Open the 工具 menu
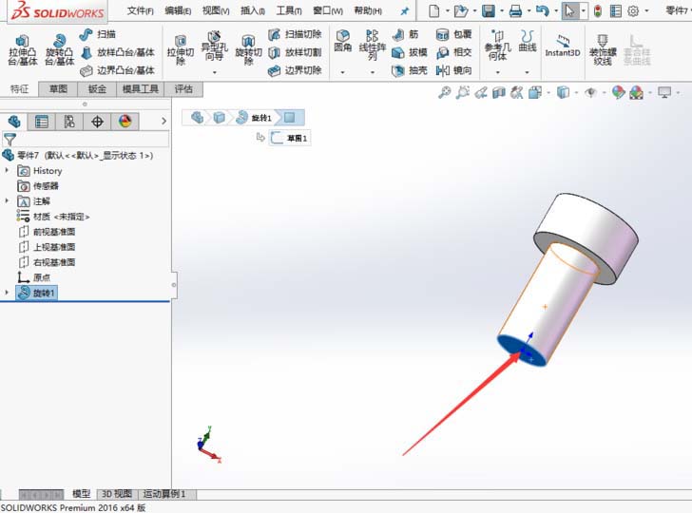The image size is (692, 513). click(288, 11)
